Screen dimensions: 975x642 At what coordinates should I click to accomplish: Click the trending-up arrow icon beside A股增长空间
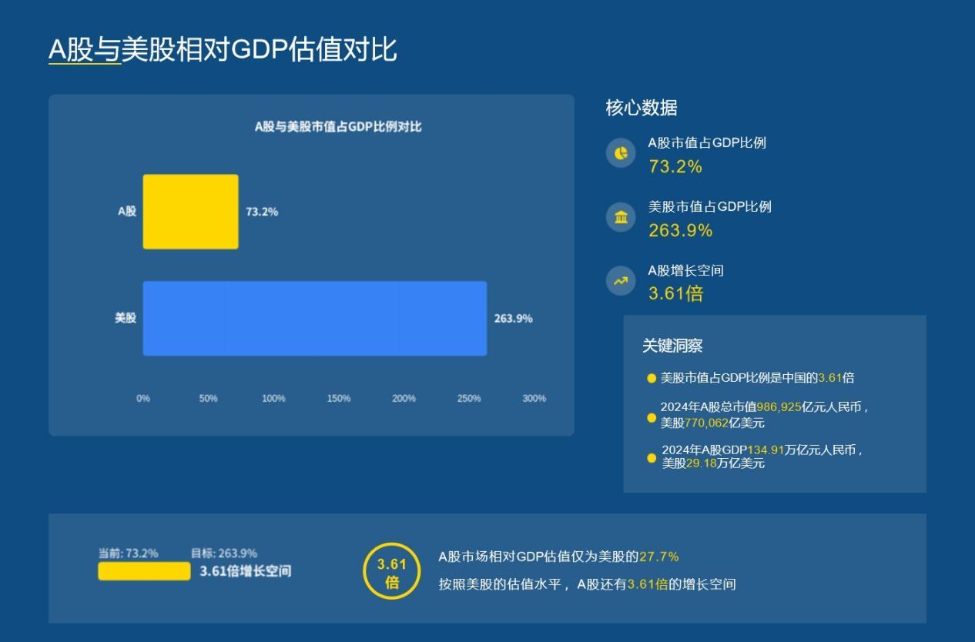tap(621, 281)
